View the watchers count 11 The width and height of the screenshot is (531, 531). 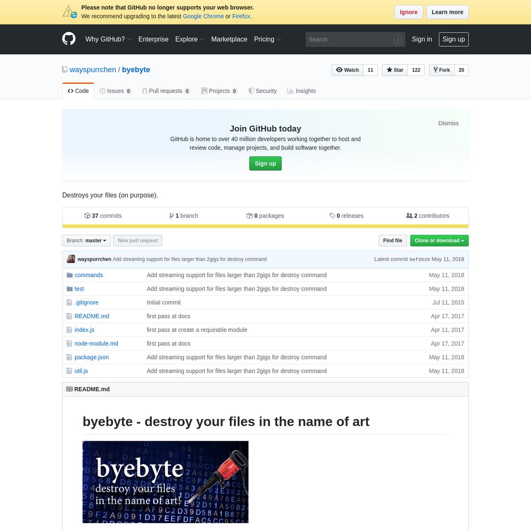point(371,70)
